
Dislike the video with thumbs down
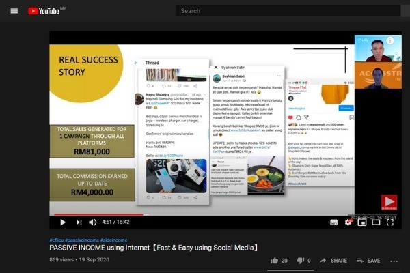tap(301, 261)
